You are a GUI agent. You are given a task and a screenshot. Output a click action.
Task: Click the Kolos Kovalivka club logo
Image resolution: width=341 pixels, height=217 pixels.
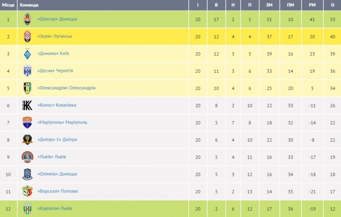(x=28, y=105)
